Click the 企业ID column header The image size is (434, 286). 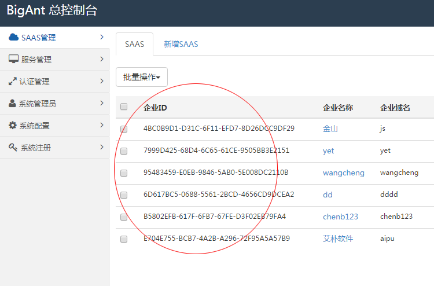pos(155,107)
